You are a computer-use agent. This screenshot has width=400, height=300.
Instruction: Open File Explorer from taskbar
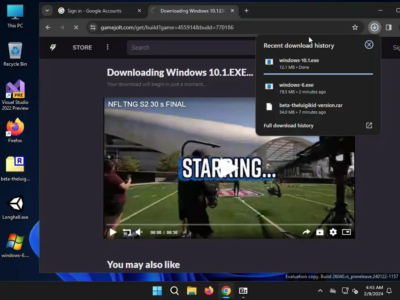[191, 291]
